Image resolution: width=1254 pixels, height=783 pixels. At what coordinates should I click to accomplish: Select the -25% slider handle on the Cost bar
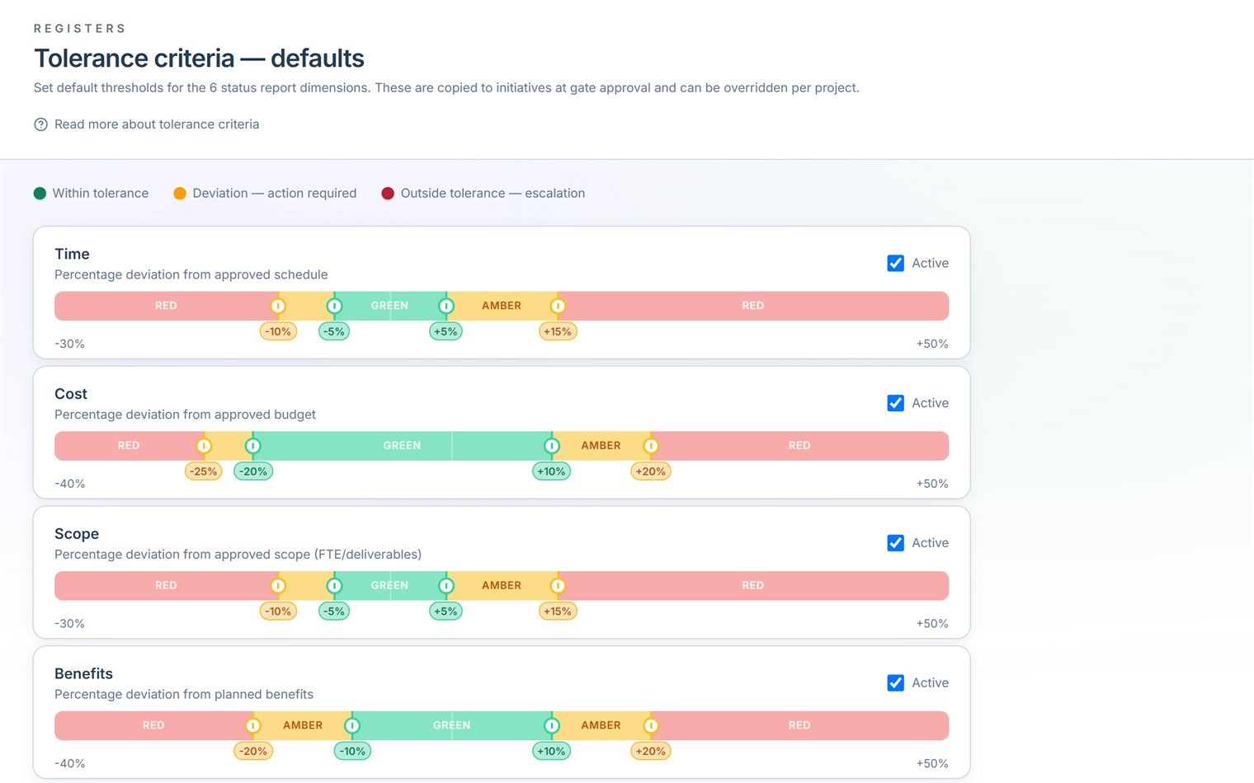point(204,446)
